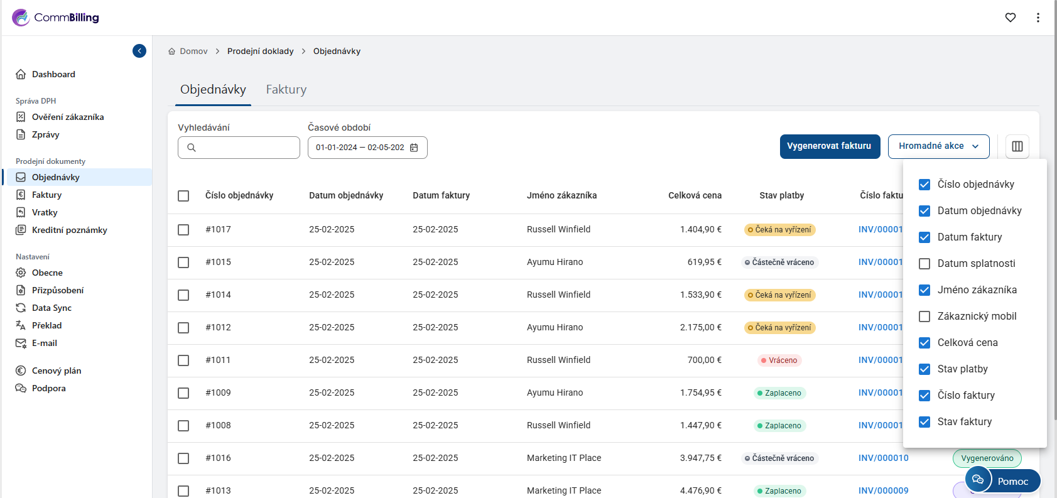The width and height of the screenshot is (1057, 498).
Task: Open the Časové období date range picker
Action: [x=360, y=148]
